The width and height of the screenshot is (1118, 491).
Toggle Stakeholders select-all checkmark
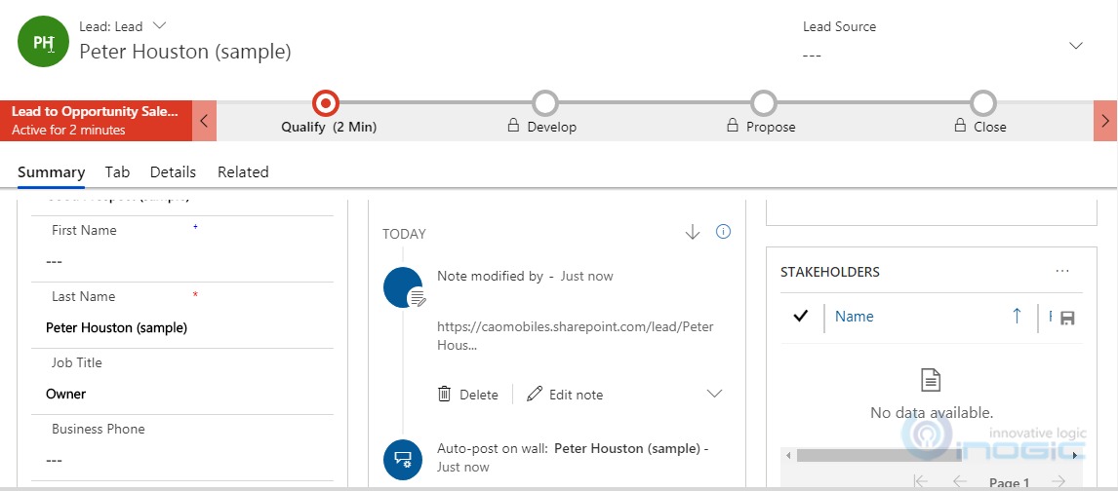tap(801, 316)
